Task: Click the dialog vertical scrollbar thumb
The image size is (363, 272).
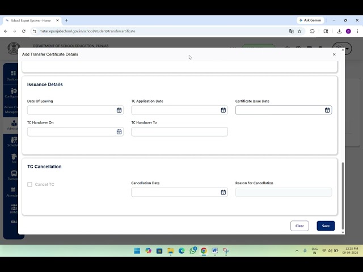Action: [x=343, y=195]
